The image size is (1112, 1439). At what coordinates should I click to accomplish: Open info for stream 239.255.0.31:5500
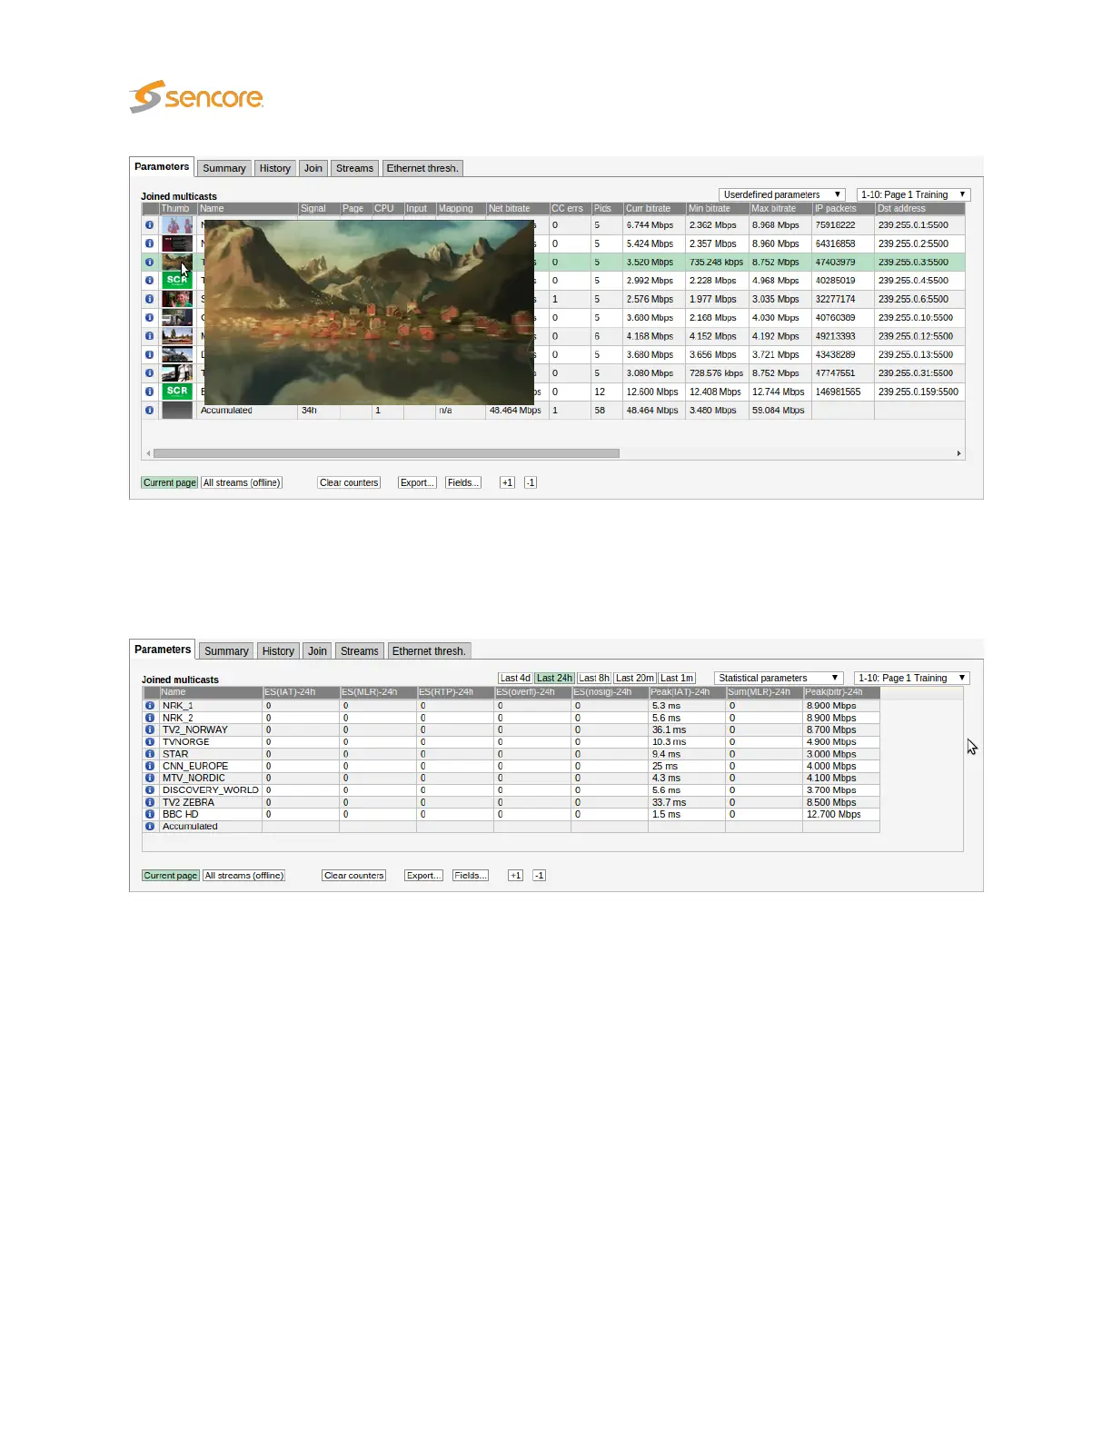149,373
